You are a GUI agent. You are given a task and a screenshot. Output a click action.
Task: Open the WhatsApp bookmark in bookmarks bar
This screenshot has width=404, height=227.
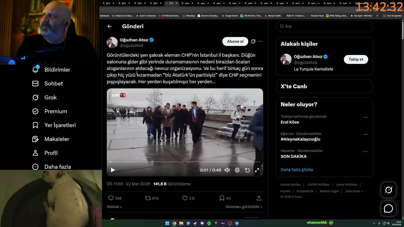tap(189, 15)
